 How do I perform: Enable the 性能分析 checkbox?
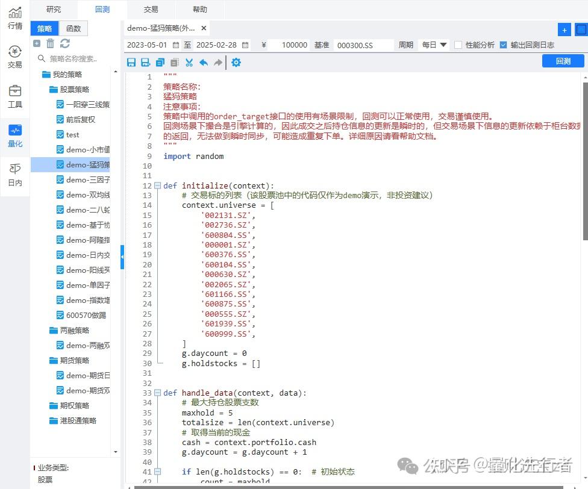[458, 44]
